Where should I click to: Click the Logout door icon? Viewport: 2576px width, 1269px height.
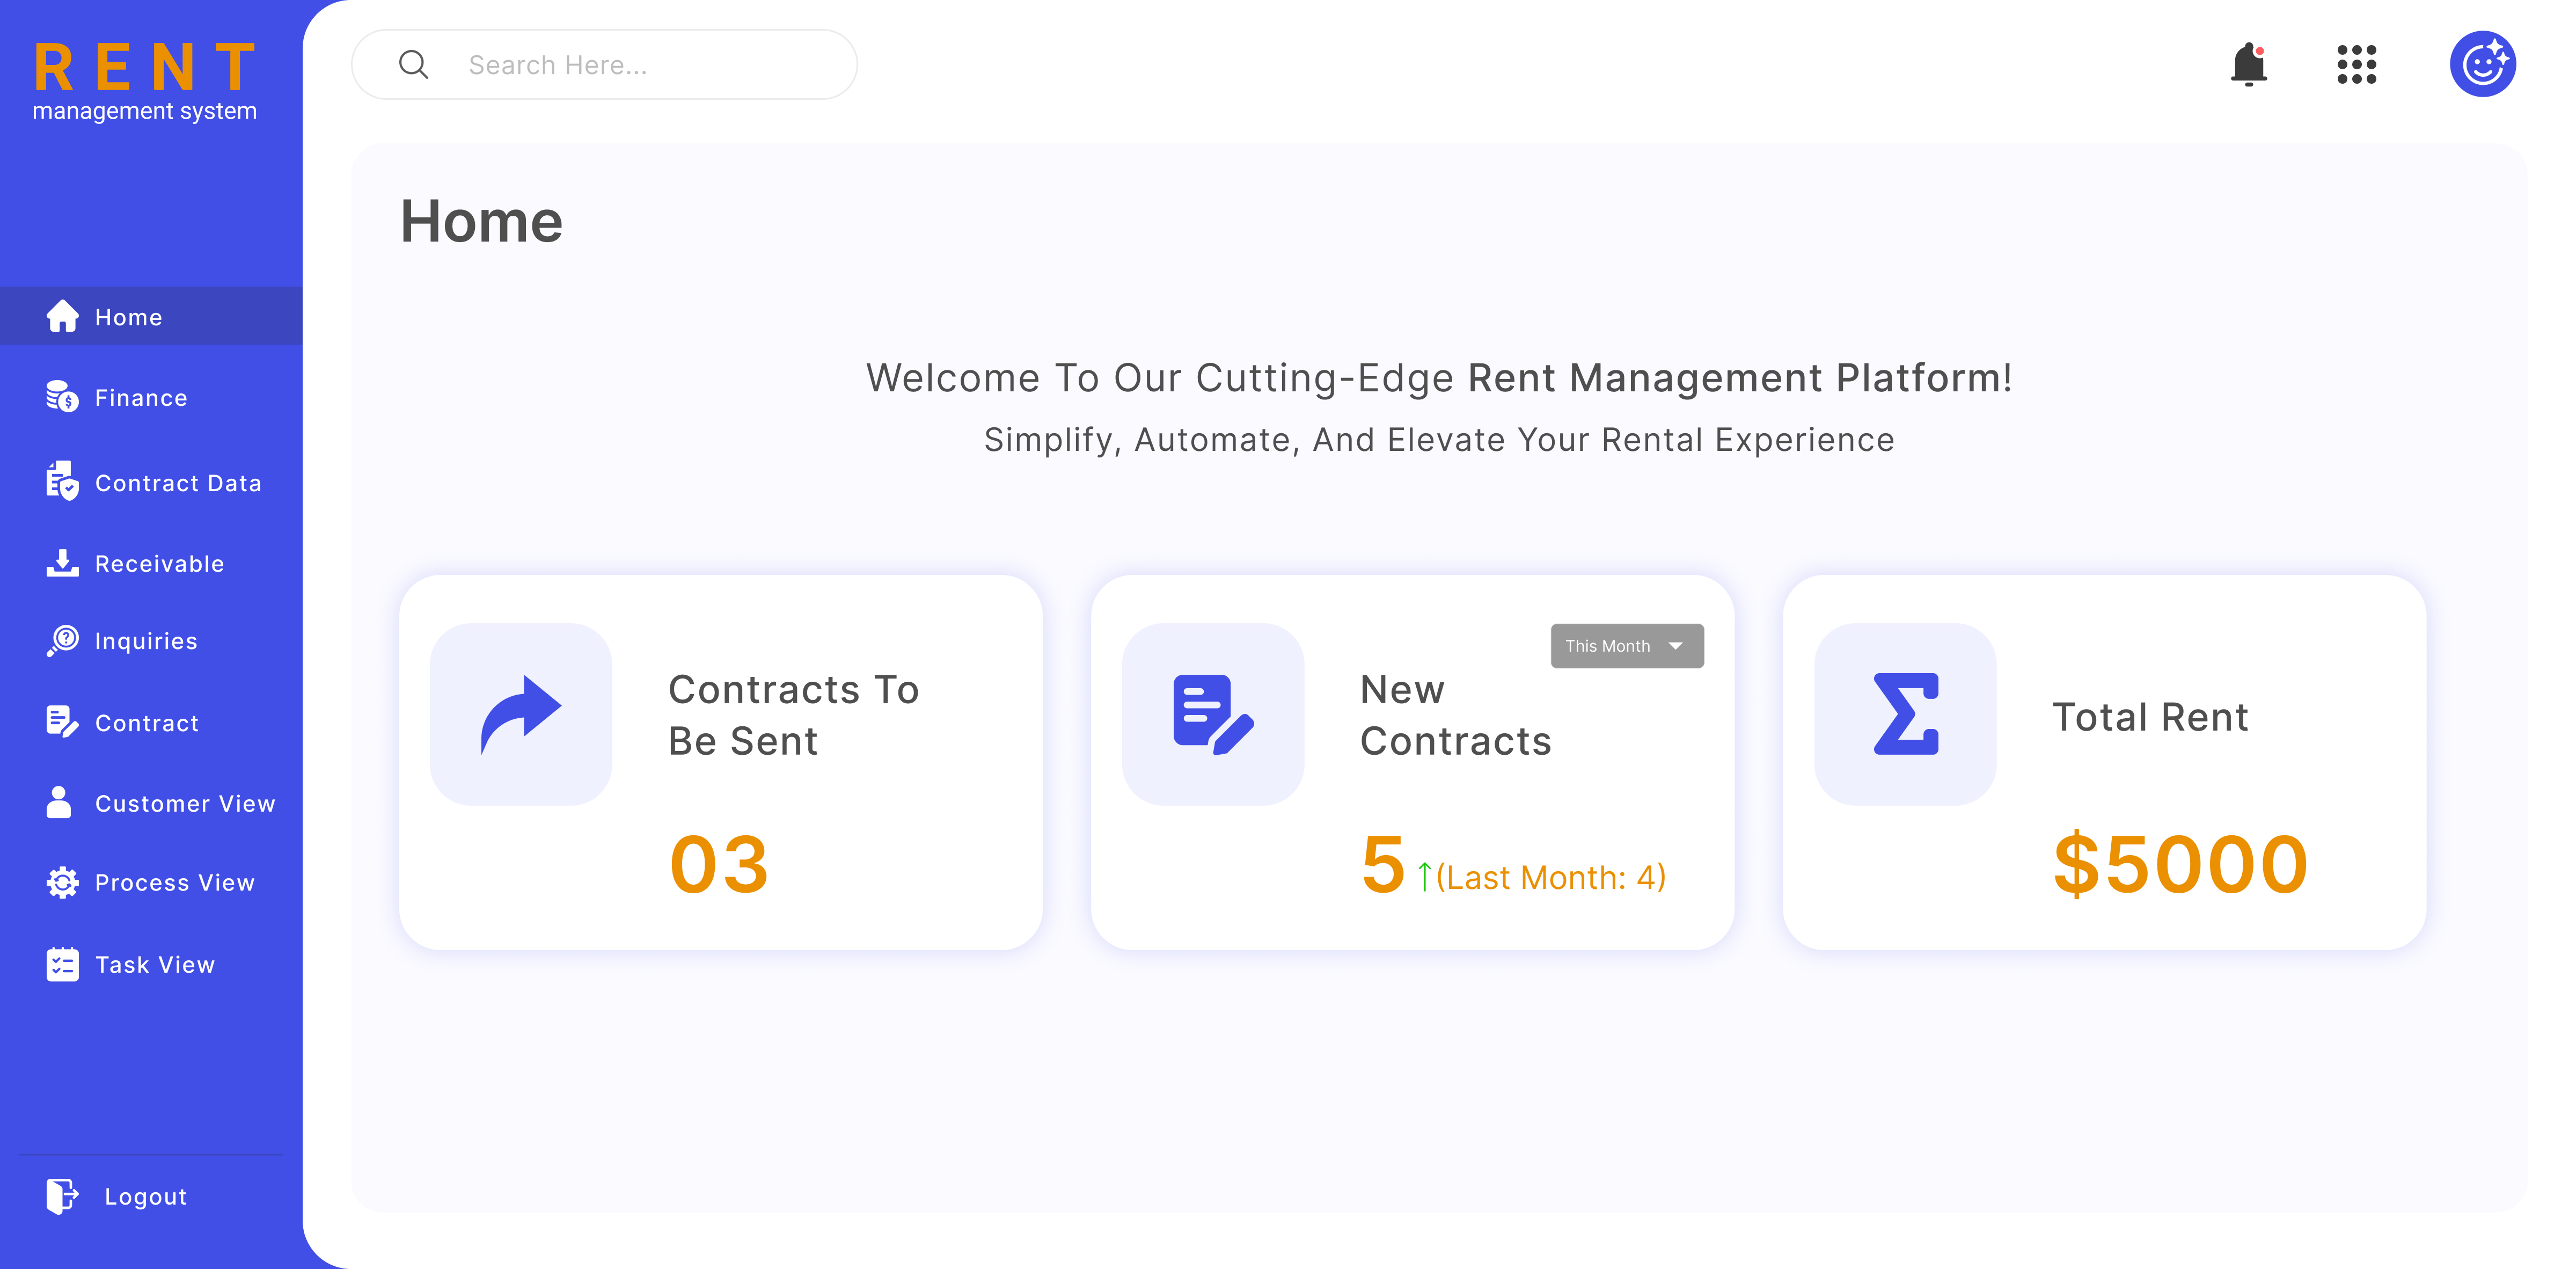62,1196
